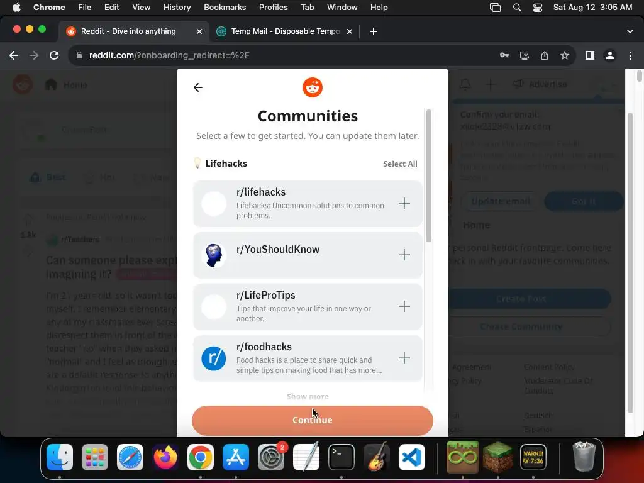Select the Reddit - Dive into anything tab

(128, 31)
